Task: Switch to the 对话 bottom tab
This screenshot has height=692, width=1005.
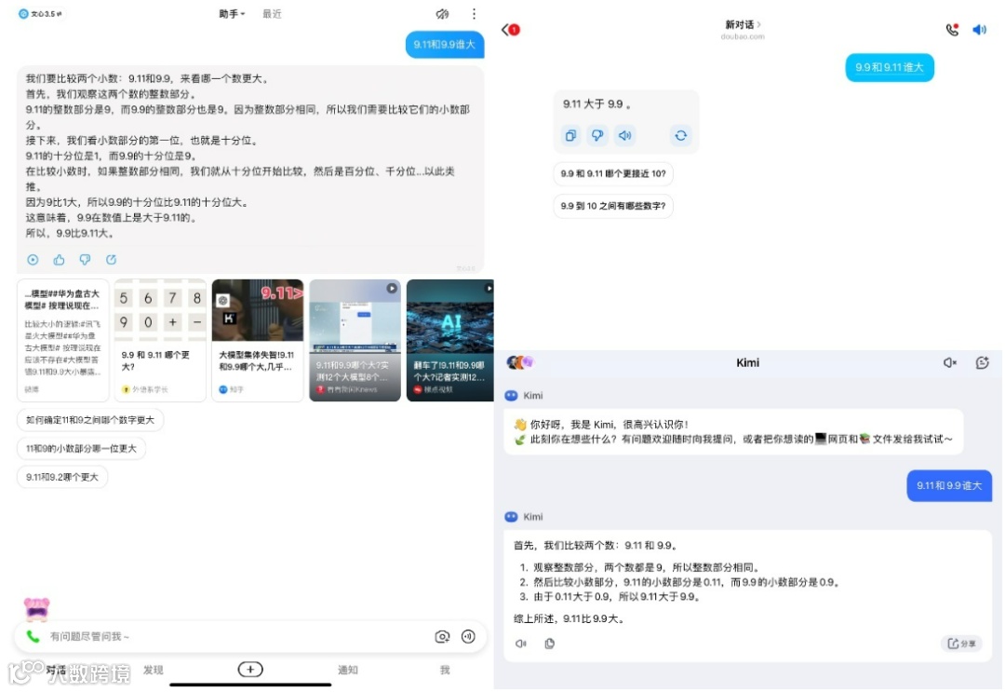Action: (x=56, y=670)
